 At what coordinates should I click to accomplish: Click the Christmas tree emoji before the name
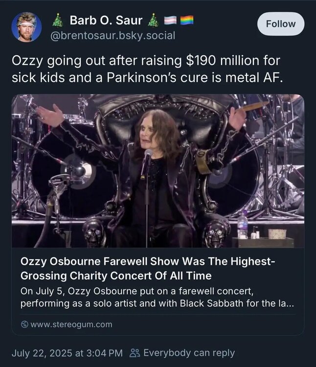pyautogui.click(x=57, y=21)
